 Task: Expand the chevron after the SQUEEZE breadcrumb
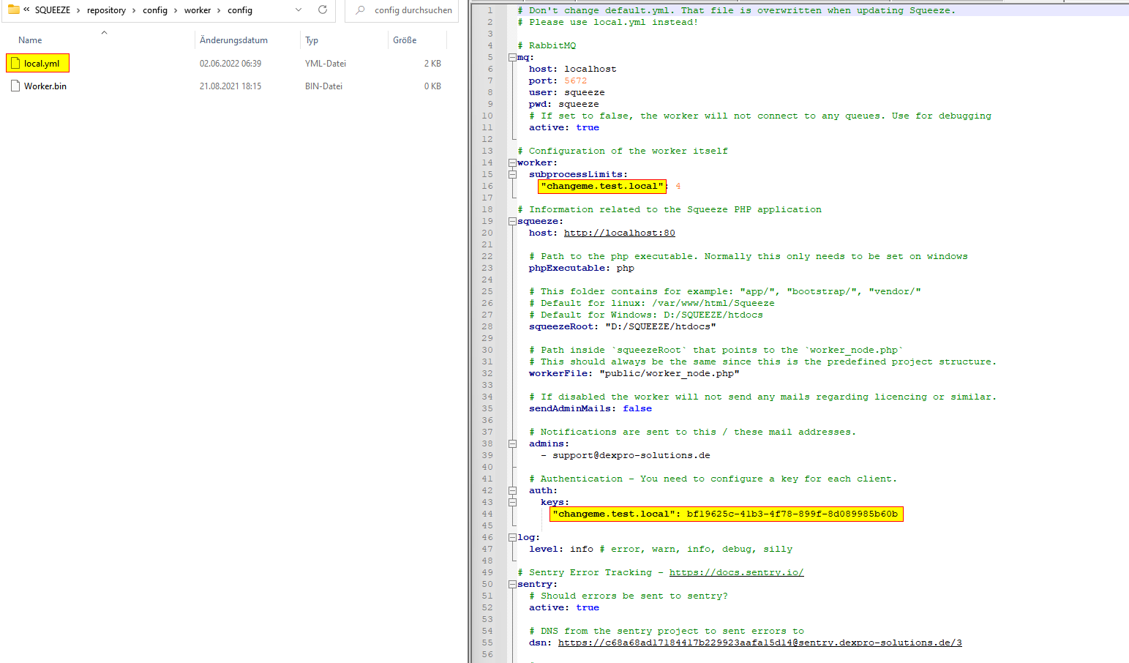(78, 10)
